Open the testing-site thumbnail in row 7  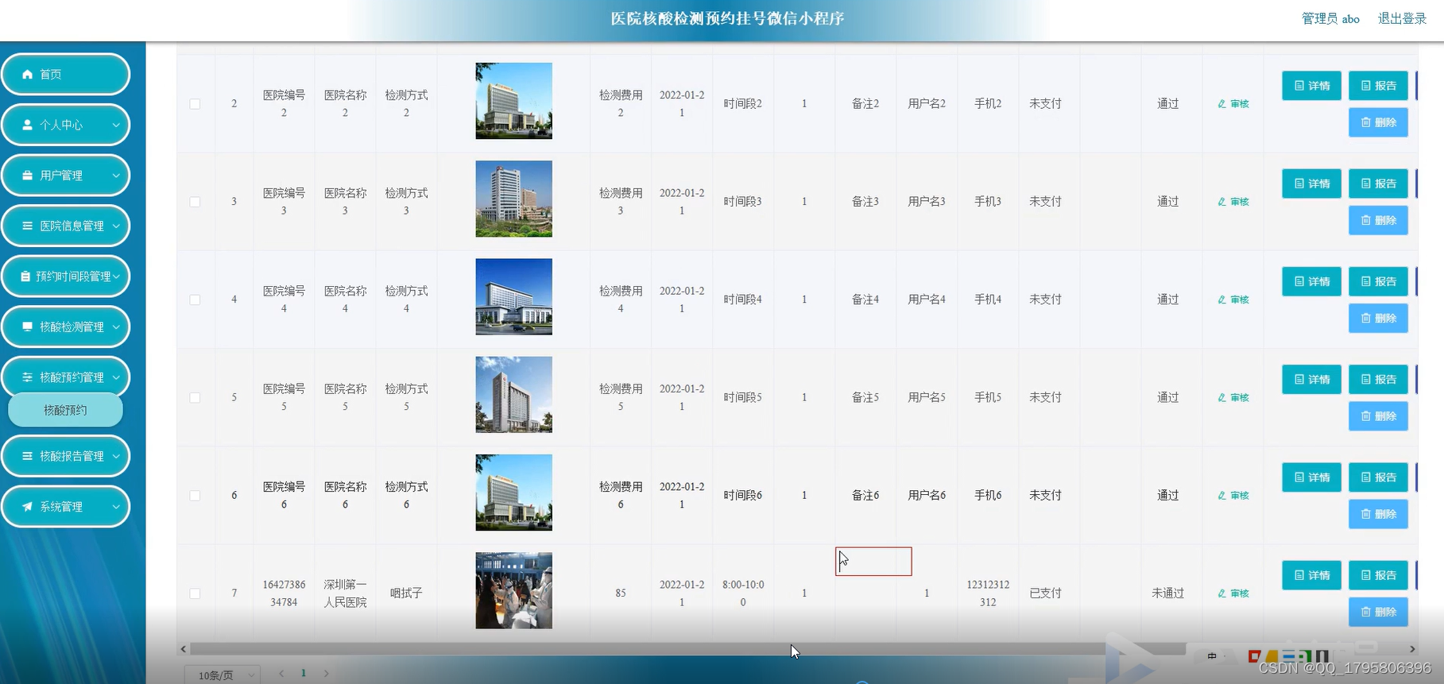point(513,590)
